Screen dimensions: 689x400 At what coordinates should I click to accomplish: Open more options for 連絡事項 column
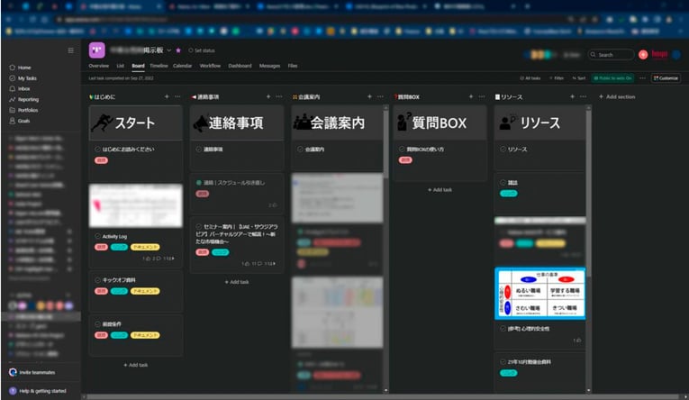click(x=279, y=96)
